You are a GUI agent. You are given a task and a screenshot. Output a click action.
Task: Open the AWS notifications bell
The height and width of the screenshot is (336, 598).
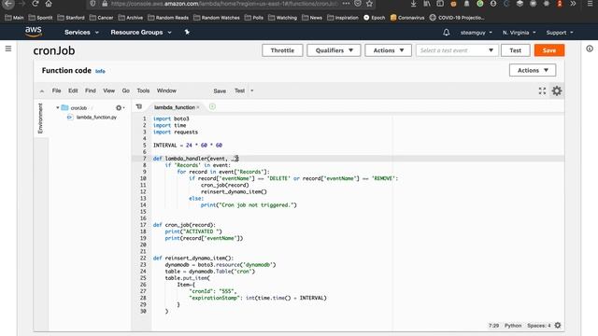click(x=447, y=33)
